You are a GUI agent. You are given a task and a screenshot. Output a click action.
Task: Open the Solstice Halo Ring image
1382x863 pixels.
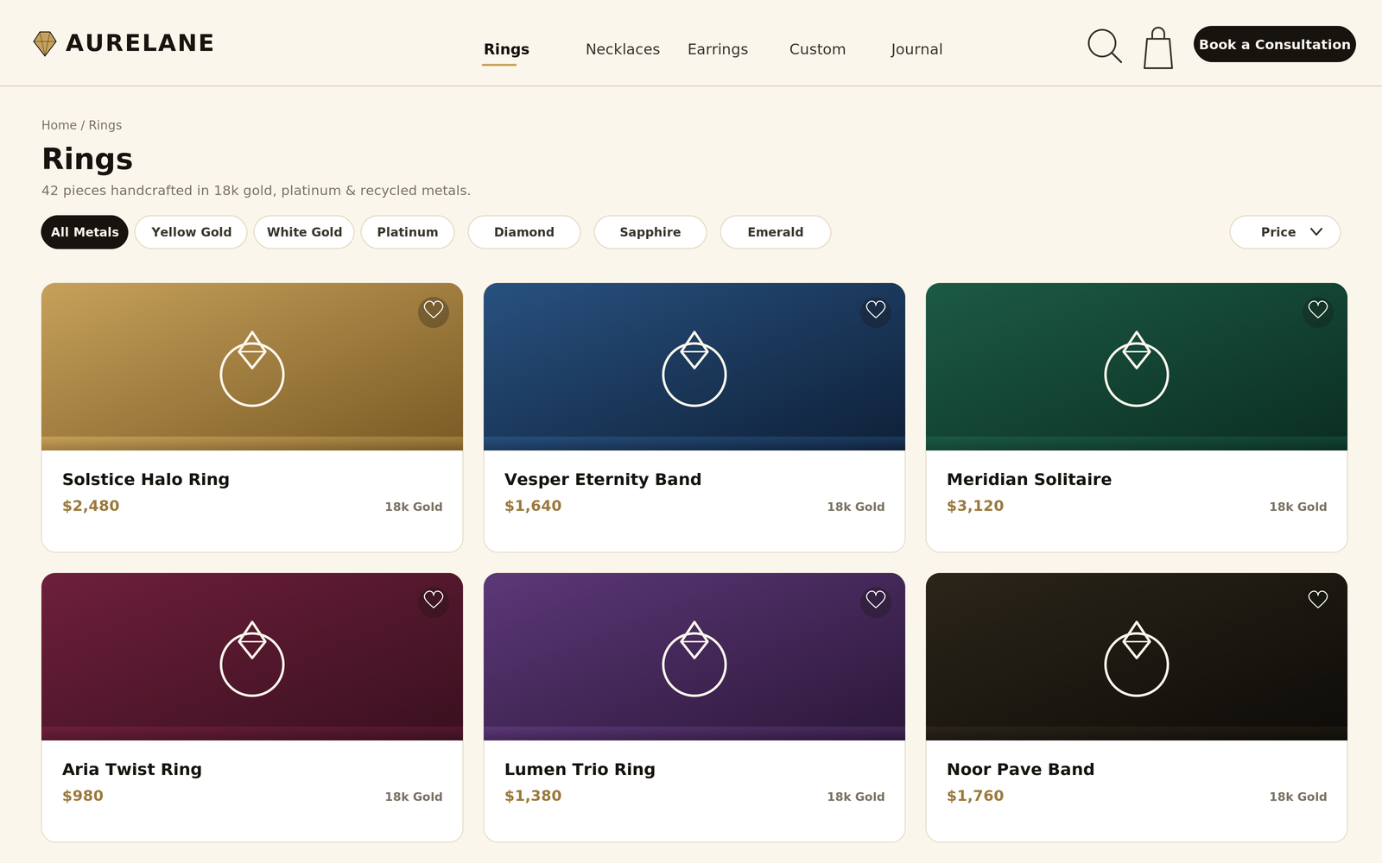252,367
